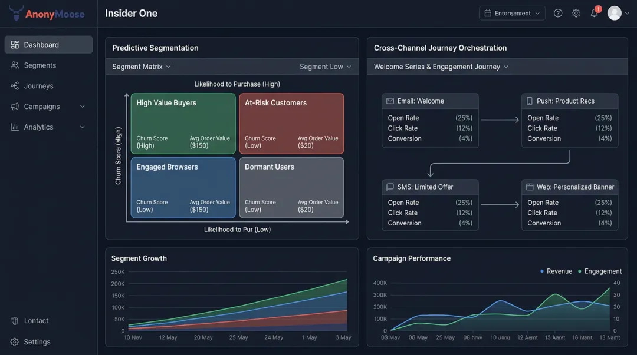Click the AnonyMoose moose logo
Viewport: 637px width, 355px height.
point(16,13)
